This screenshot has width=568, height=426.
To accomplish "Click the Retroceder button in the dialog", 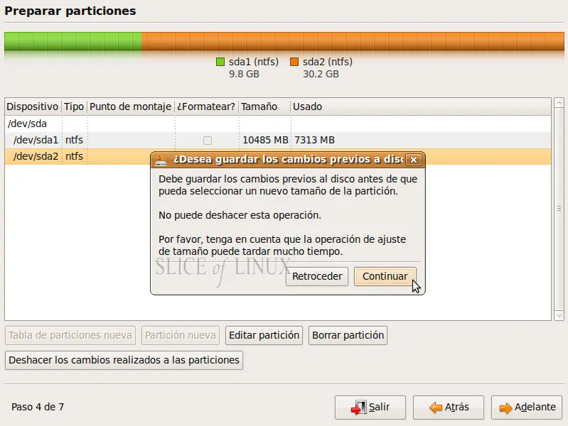I will click(317, 276).
